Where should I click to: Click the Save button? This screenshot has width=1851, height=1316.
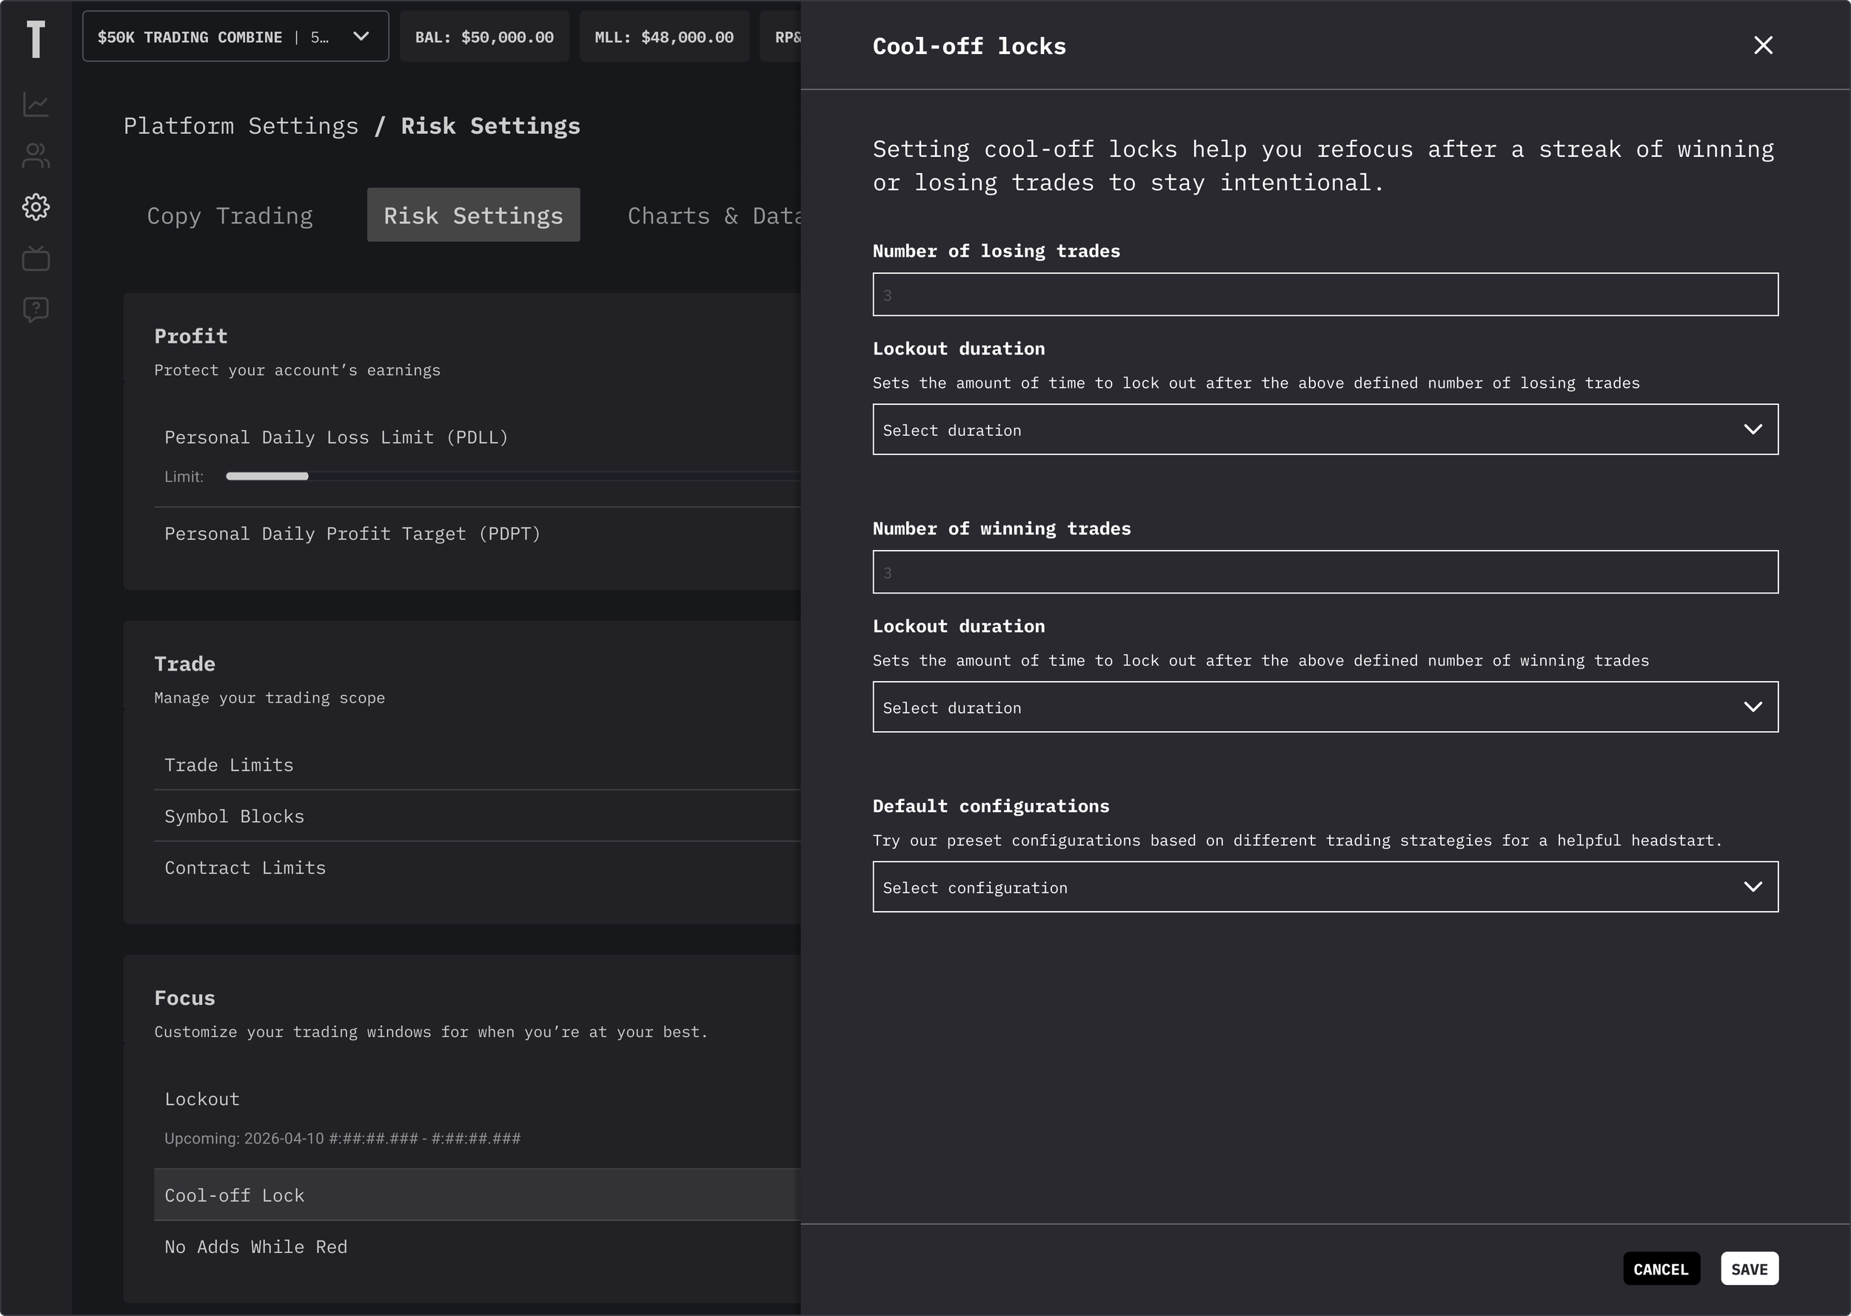point(1750,1269)
